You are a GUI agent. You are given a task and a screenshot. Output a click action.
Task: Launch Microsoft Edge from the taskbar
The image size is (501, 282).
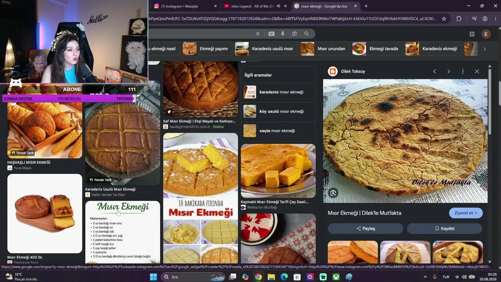[284, 277]
